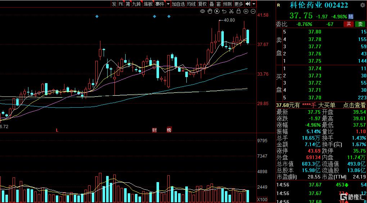
Task: Open 复权 adjustment options
Action: [x=202, y=4]
